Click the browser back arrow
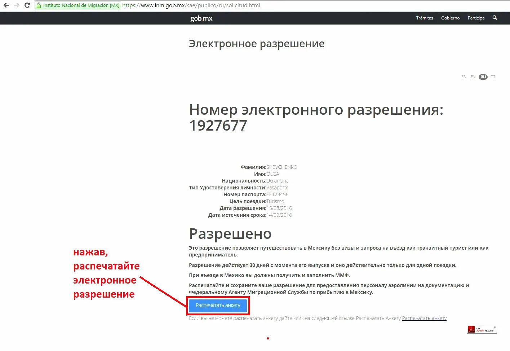This screenshot has height=351, width=510. pyautogui.click(x=6, y=5)
